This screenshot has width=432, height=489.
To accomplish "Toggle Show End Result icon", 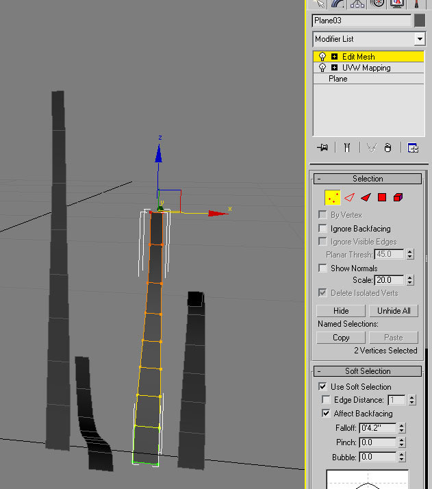I will [347, 147].
